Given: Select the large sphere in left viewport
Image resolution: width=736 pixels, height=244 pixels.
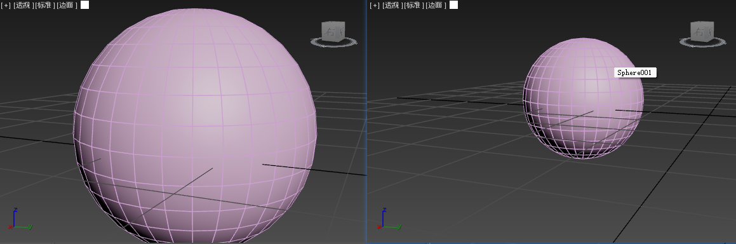Looking at the screenshot, I should 195,125.
